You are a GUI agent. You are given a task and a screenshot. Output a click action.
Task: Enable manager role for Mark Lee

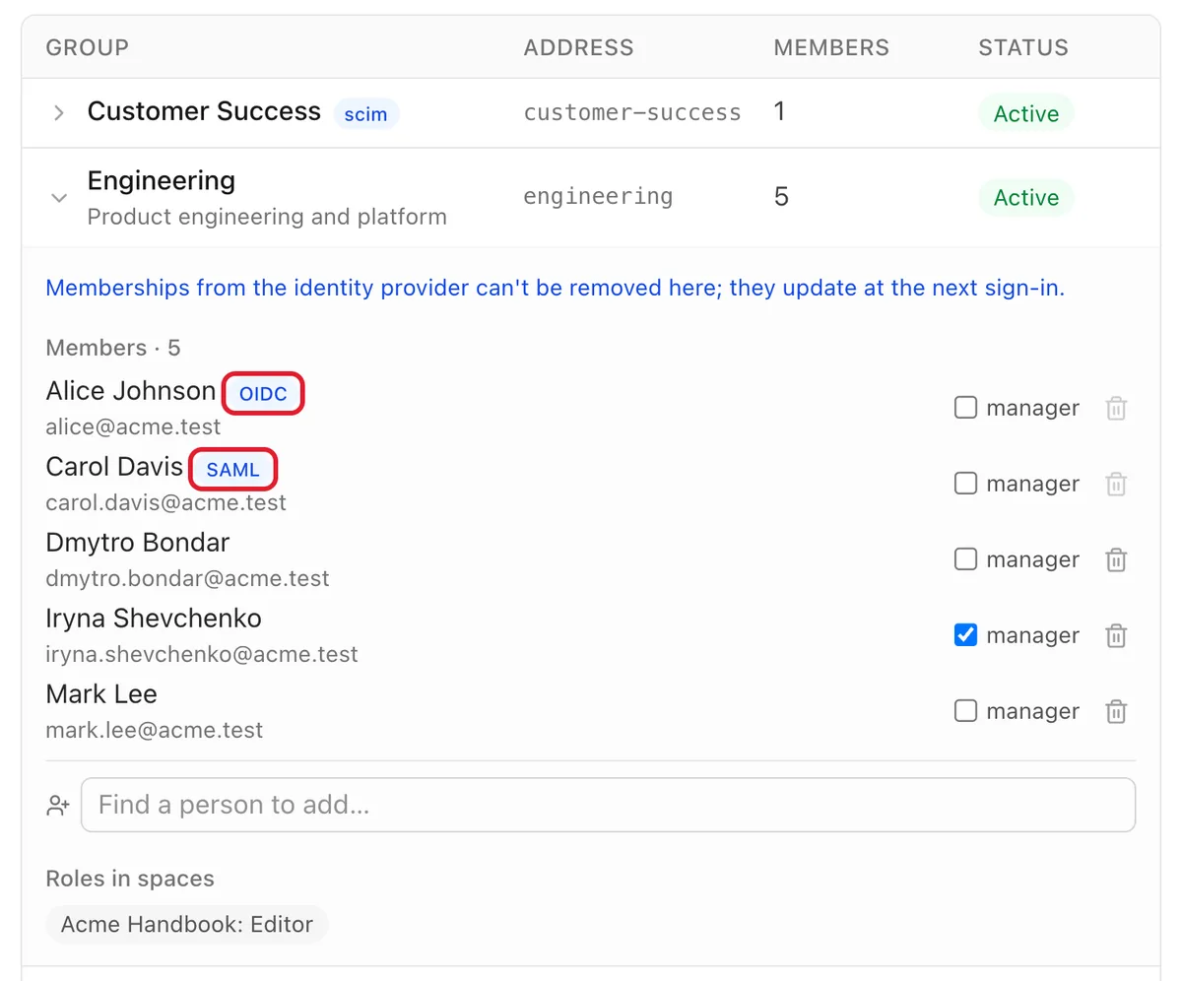pyautogui.click(x=965, y=710)
